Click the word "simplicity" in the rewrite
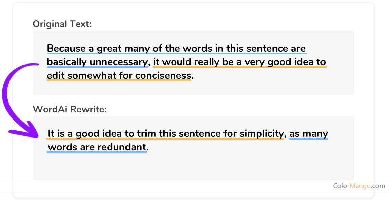Viewport: 389px width, 201px height. (261, 133)
